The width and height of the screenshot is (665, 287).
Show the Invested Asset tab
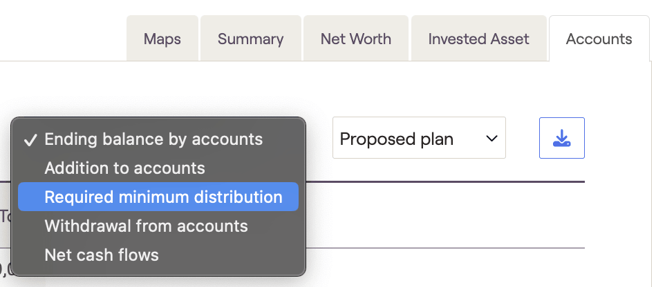[x=478, y=39]
